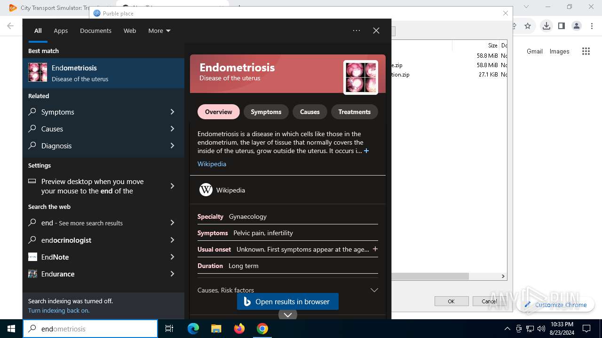Image resolution: width=602 pixels, height=338 pixels.
Task: Open the network status tray icon
Action: (530, 329)
